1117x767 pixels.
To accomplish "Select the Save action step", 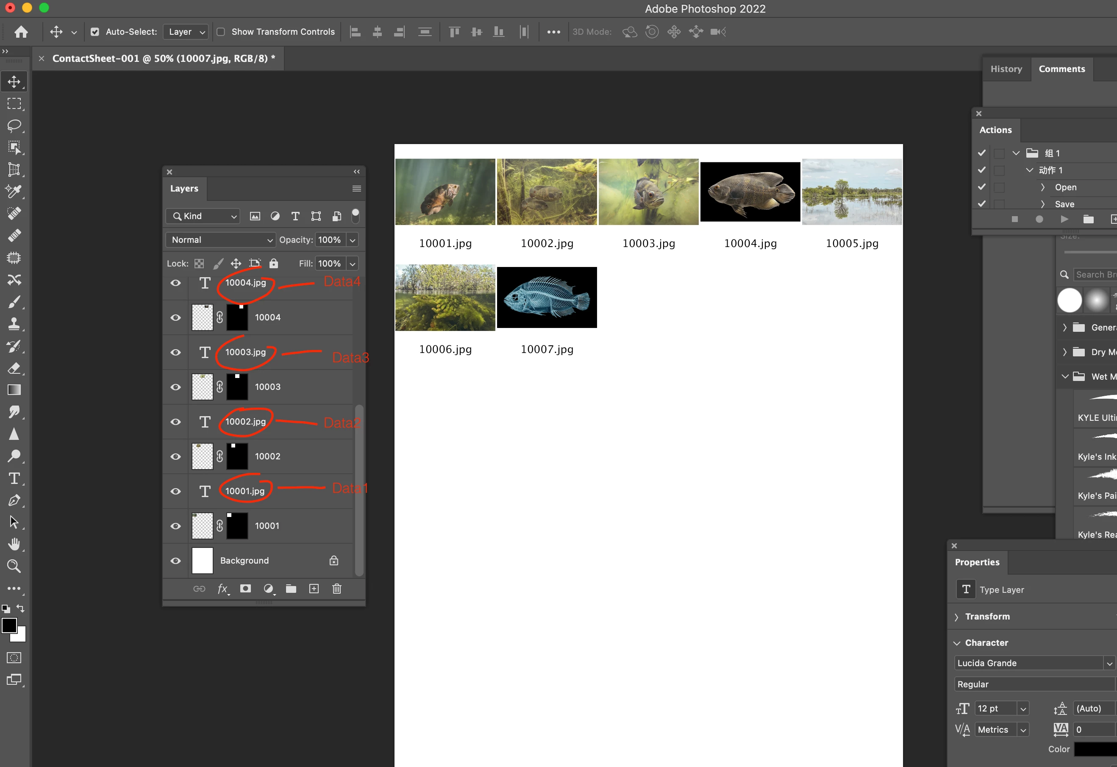I will 1064,204.
